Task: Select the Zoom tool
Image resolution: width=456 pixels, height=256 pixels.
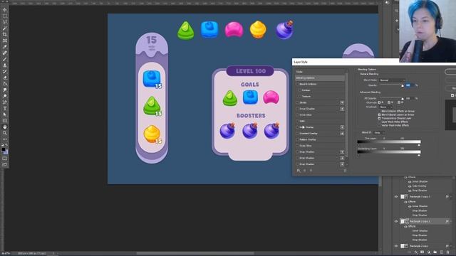Action: [x=5, y=133]
